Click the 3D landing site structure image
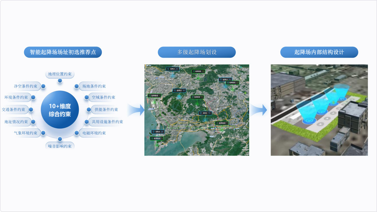This screenshot has width=377, height=212. [319, 110]
